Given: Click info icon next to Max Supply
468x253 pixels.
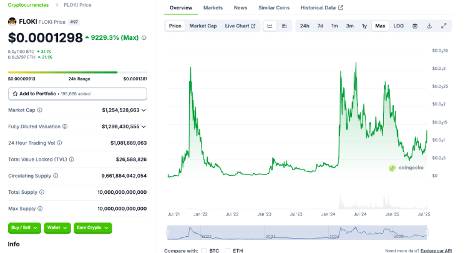Looking at the screenshot, I should [x=41, y=209].
